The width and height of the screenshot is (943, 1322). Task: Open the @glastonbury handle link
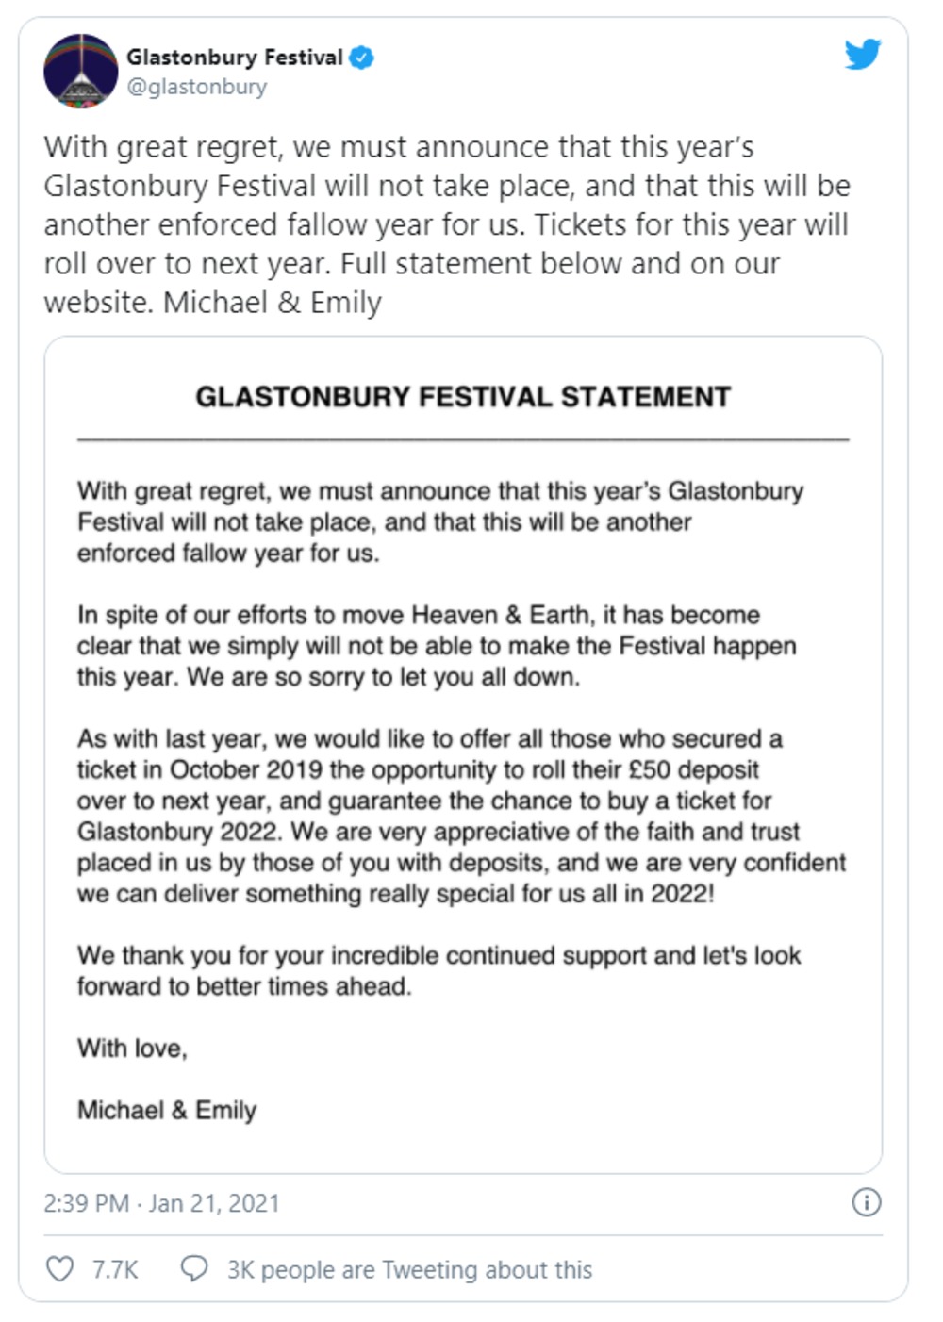click(197, 87)
